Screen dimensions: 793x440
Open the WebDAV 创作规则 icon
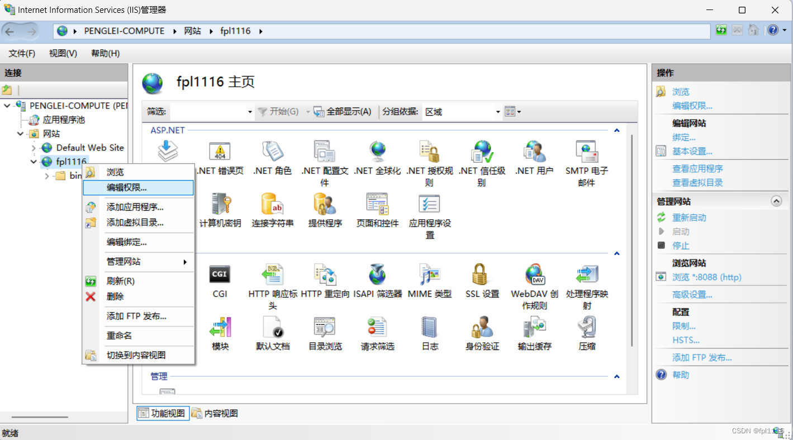click(535, 275)
